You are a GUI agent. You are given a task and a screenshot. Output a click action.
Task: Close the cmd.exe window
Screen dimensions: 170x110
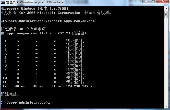[163, 1]
